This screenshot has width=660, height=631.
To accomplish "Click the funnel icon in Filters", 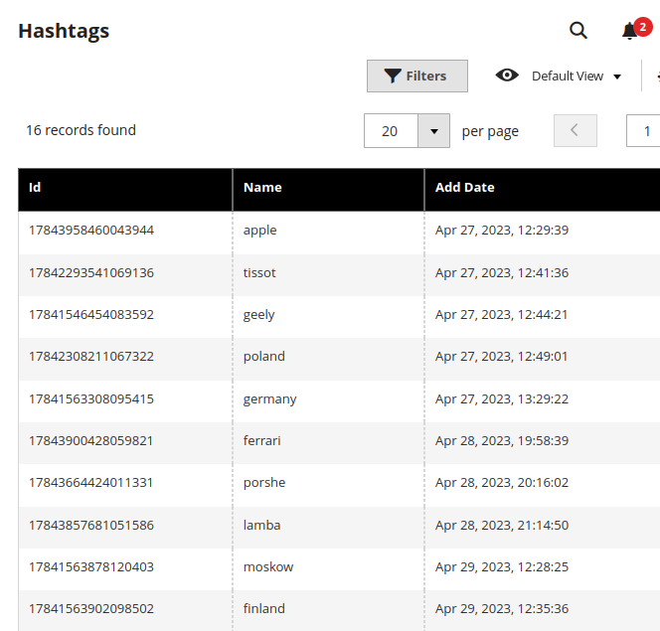I will 393,76.
